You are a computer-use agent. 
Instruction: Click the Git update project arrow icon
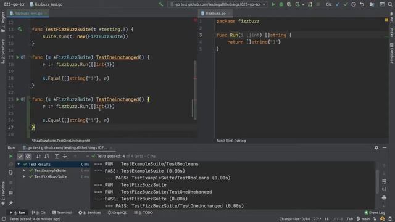[x=338, y=4]
